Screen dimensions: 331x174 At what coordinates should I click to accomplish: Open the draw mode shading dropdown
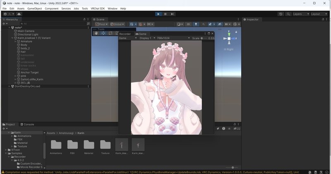180,24
